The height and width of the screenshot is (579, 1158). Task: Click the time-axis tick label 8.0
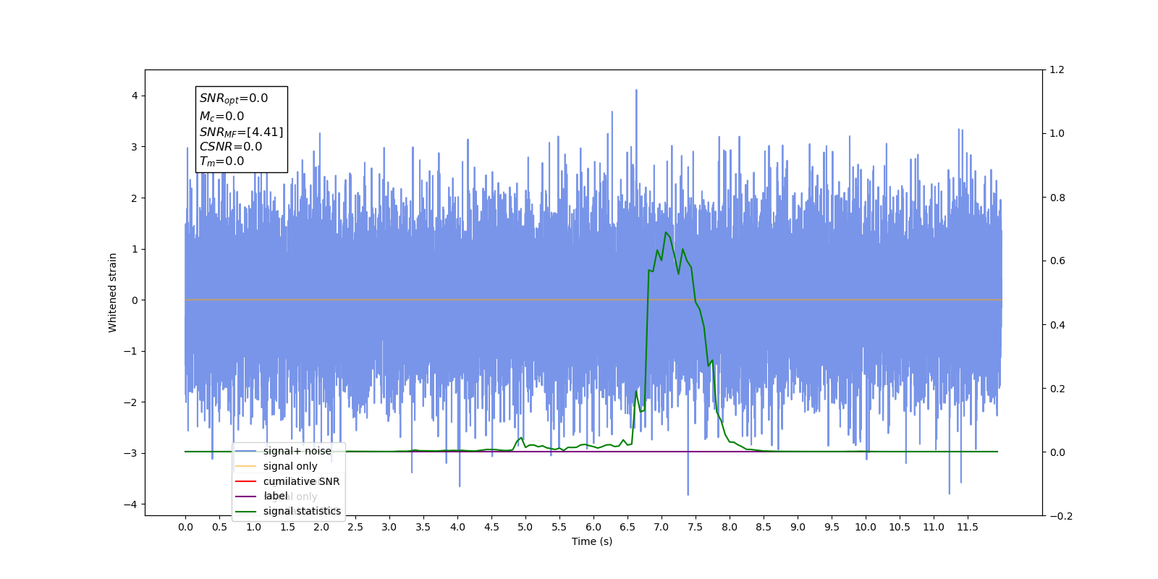730,527
